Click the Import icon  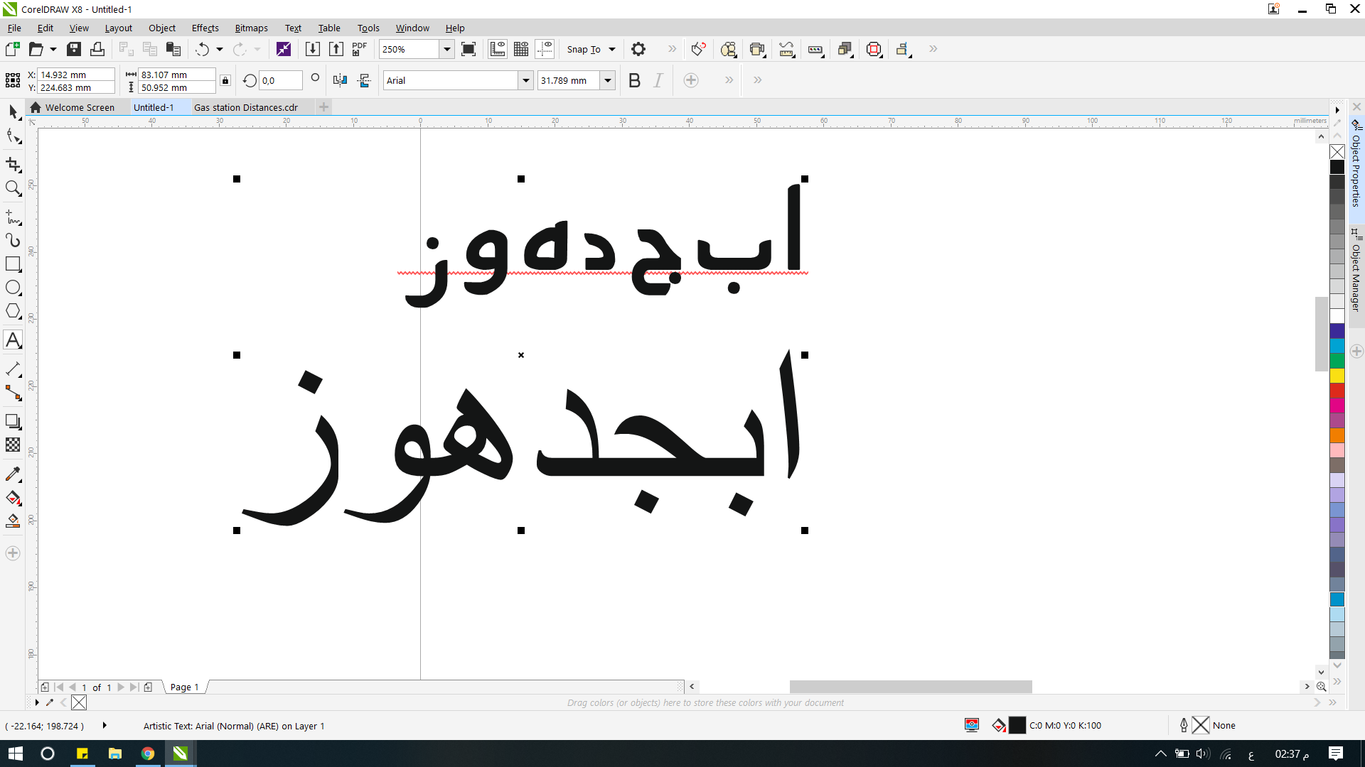[312, 49]
